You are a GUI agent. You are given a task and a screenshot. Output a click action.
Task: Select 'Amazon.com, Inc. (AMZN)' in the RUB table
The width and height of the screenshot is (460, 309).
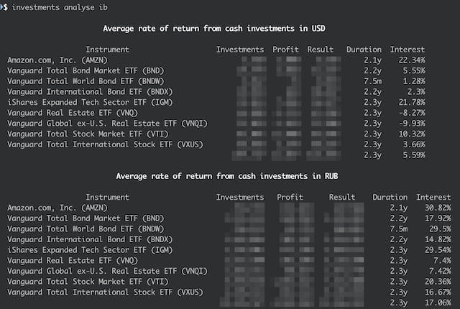point(57,208)
